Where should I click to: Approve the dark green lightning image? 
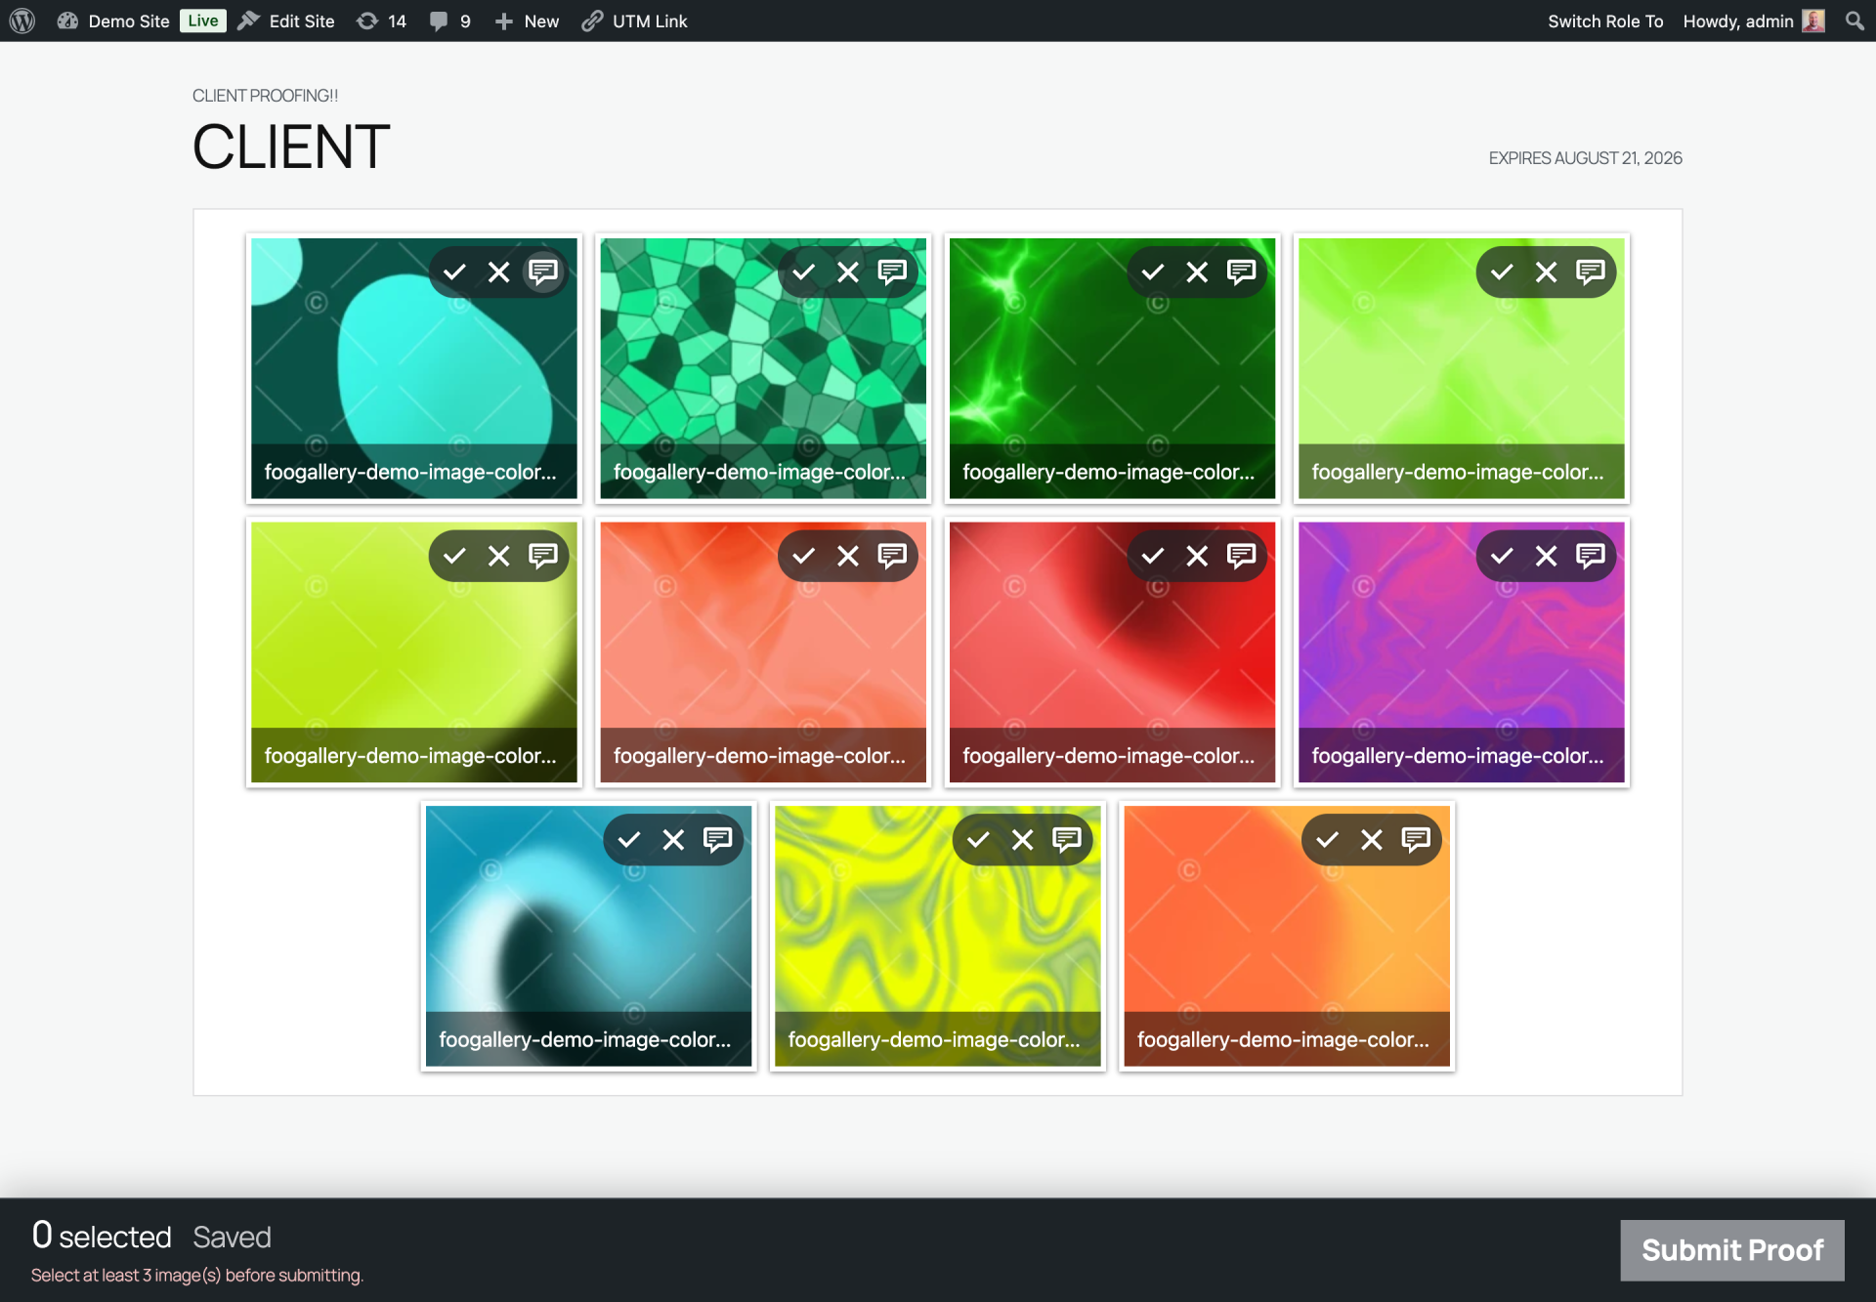[1153, 272]
